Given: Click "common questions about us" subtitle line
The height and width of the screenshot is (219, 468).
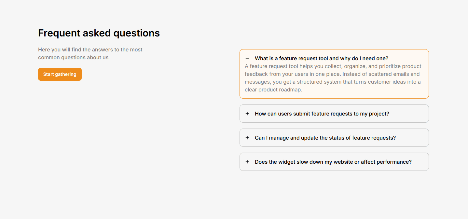Looking at the screenshot, I should (73, 58).
